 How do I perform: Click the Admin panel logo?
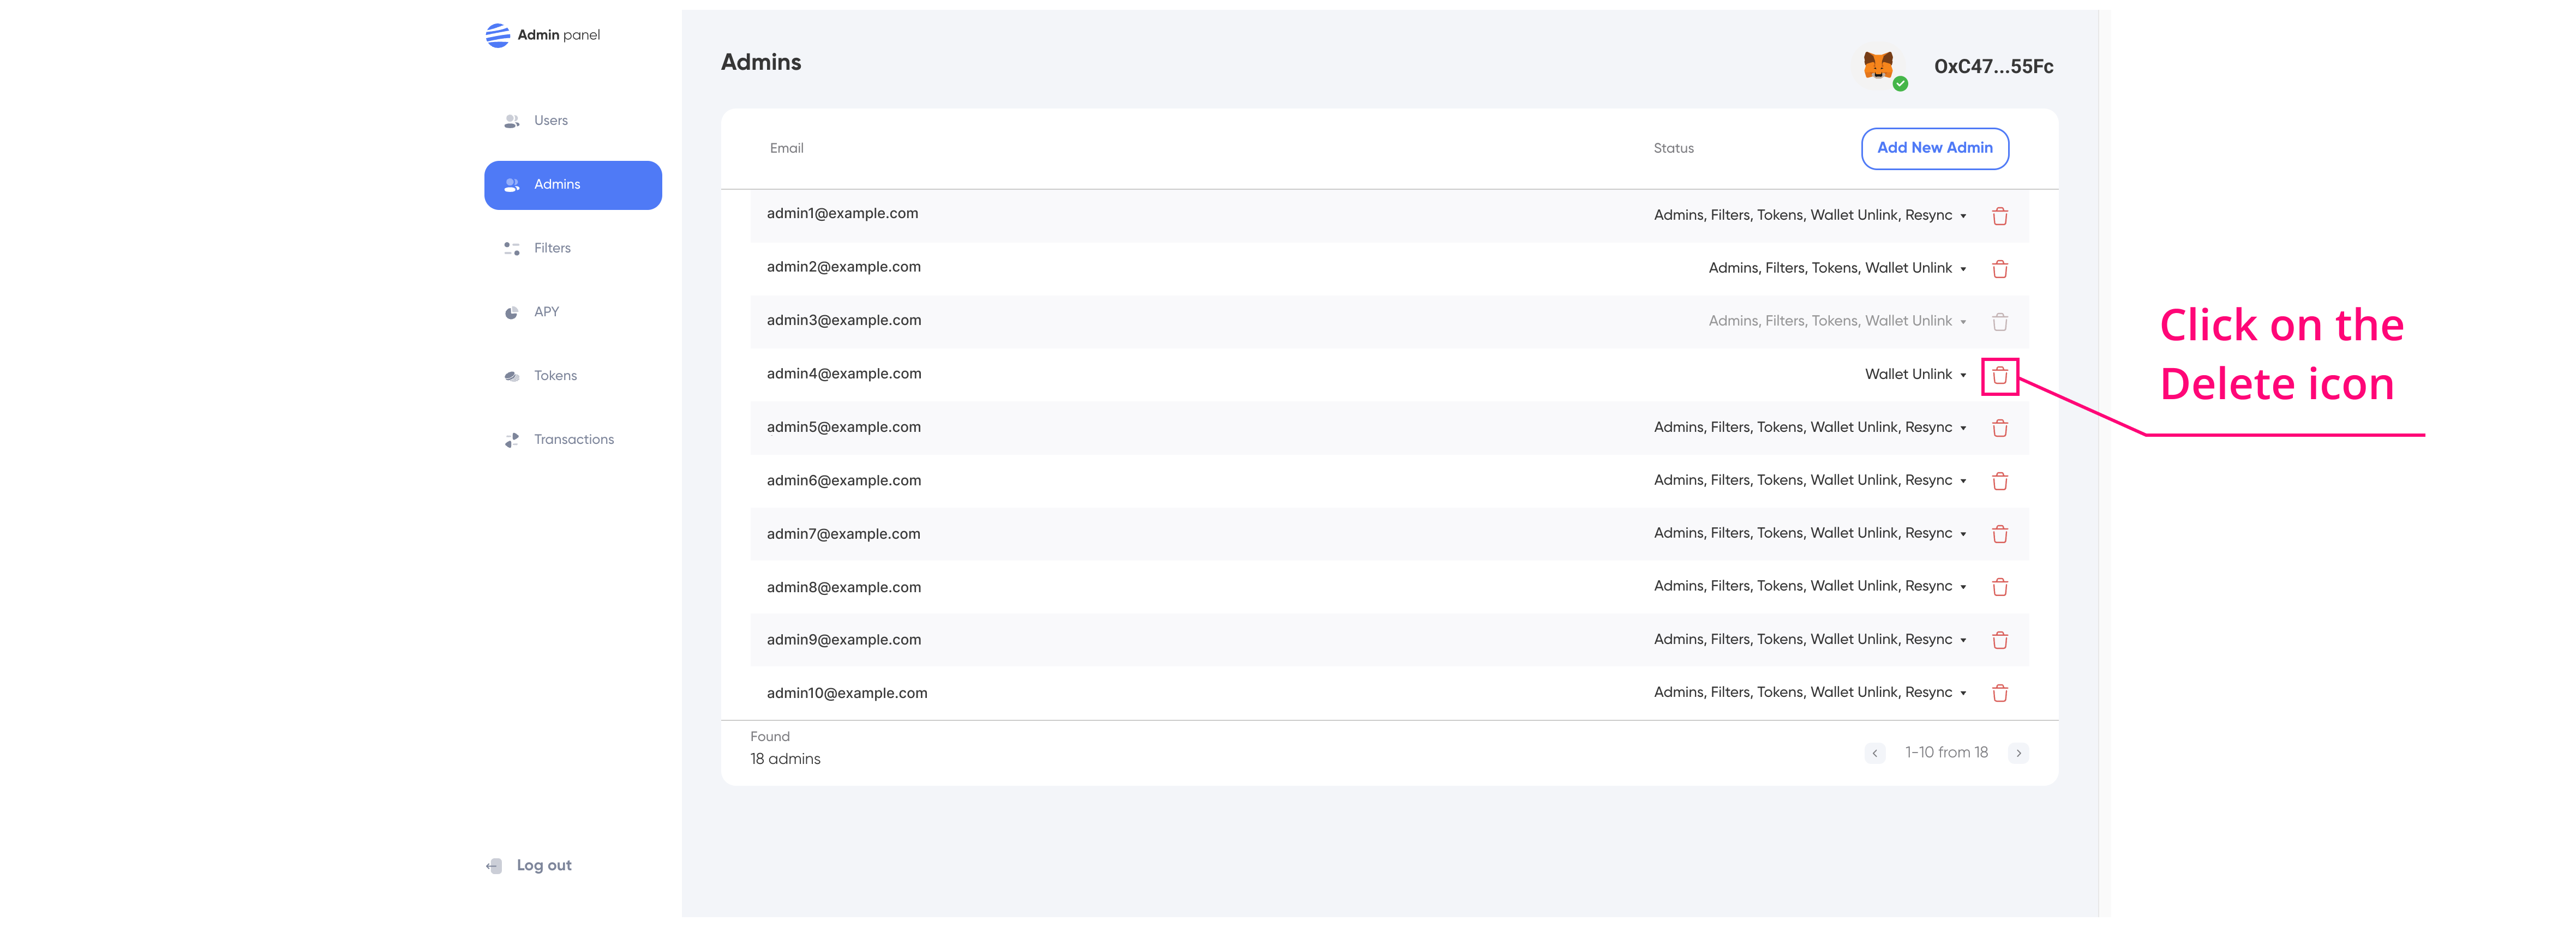pos(497,35)
